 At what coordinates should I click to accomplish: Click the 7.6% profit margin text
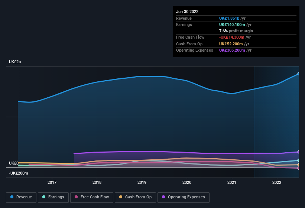click(x=236, y=31)
